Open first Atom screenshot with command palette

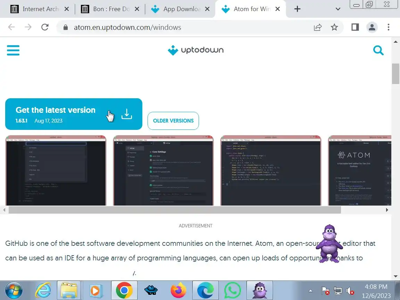click(56, 170)
